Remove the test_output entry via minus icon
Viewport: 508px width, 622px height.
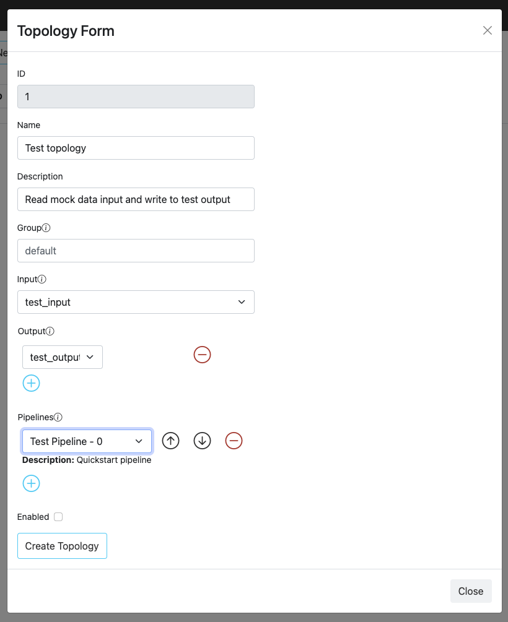coord(202,354)
